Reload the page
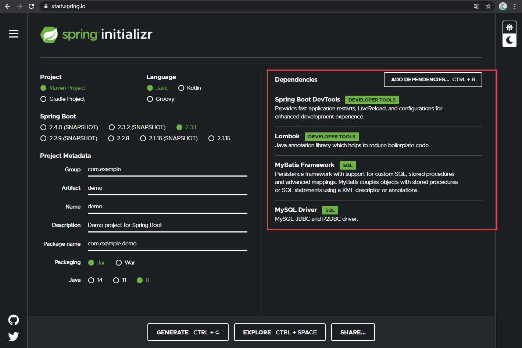This screenshot has width=522, height=348. point(31,6)
